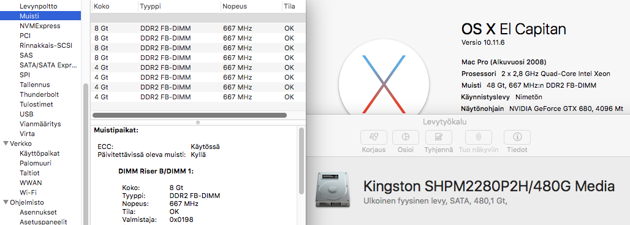Click the sidebar vertical scrollbar
Screen dimensions: 630x225
(x=85, y=154)
